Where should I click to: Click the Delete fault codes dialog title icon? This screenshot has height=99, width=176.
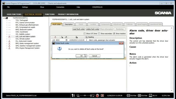[x=54, y=43]
